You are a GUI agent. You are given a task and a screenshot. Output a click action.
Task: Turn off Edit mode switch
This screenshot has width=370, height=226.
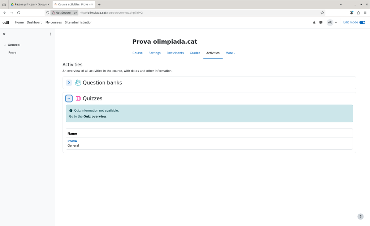coord(362,22)
